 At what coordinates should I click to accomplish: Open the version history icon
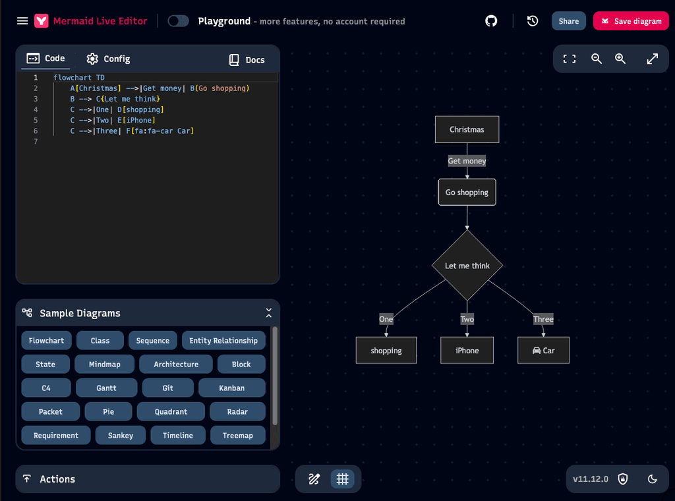pyautogui.click(x=533, y=21)
